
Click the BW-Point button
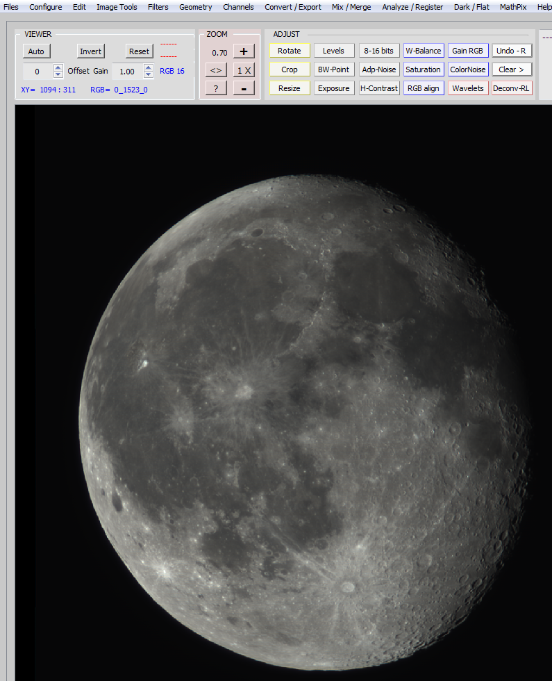click(334, 69)
